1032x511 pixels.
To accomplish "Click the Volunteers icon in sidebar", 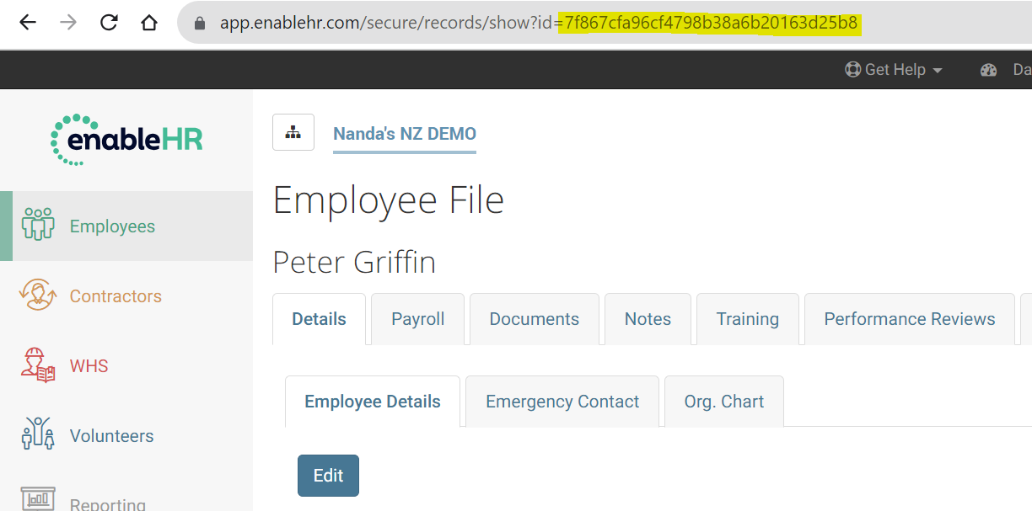I will 38,435.
